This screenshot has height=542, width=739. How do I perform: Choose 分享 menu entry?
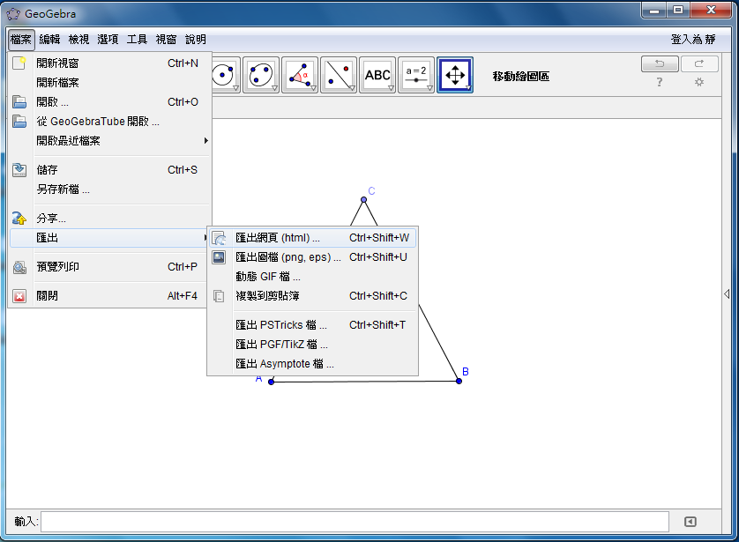(109, 219)
